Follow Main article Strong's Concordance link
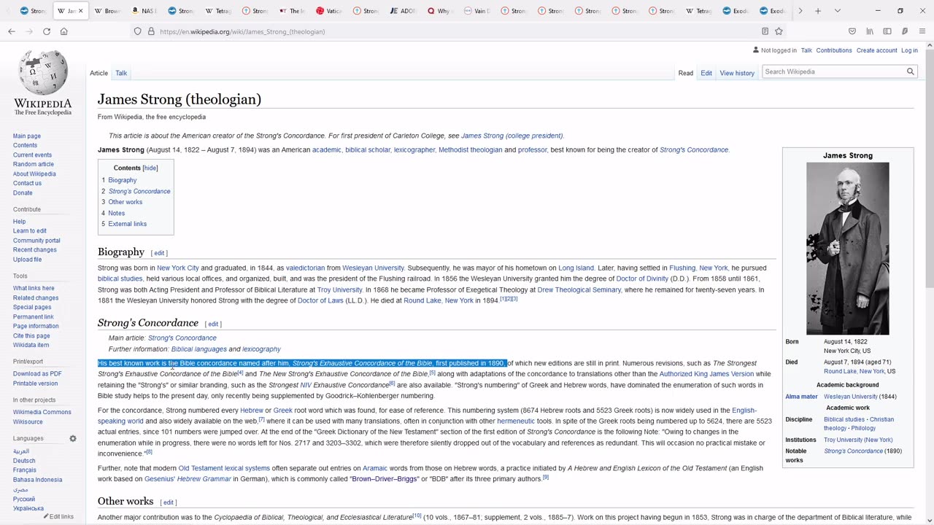The width and height of the screenshot is (934, 525). [182, 338]
